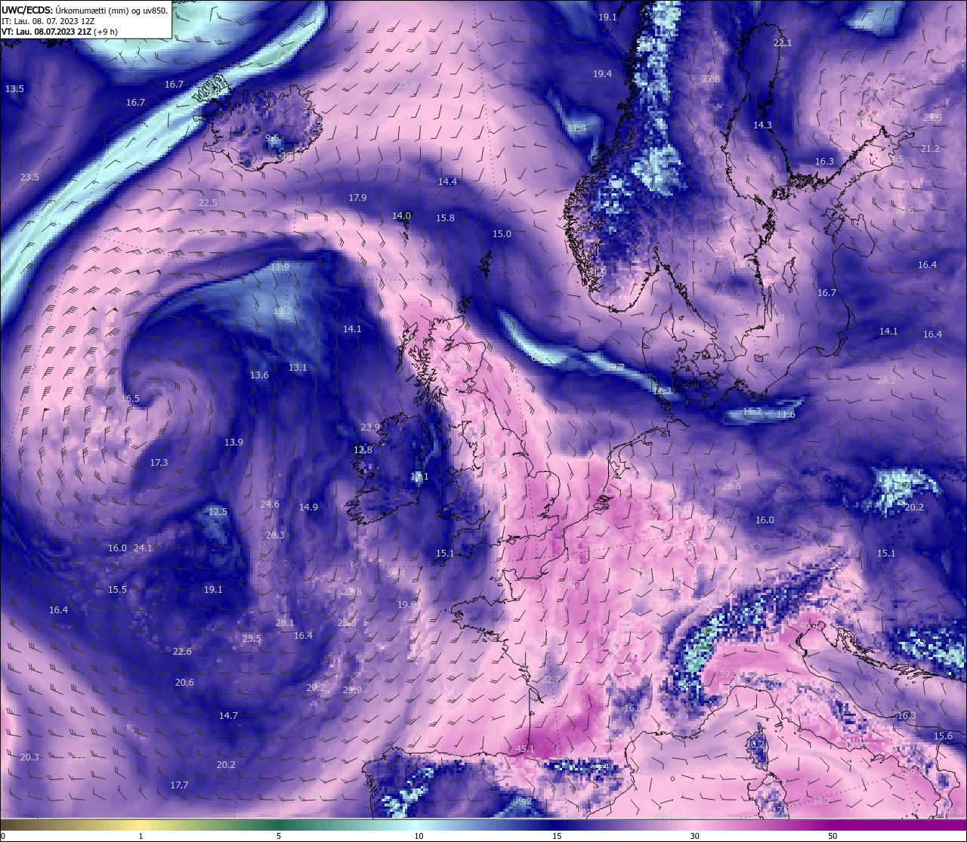
Task: Click the map value '24.1'
Action: tap(143, 547)
